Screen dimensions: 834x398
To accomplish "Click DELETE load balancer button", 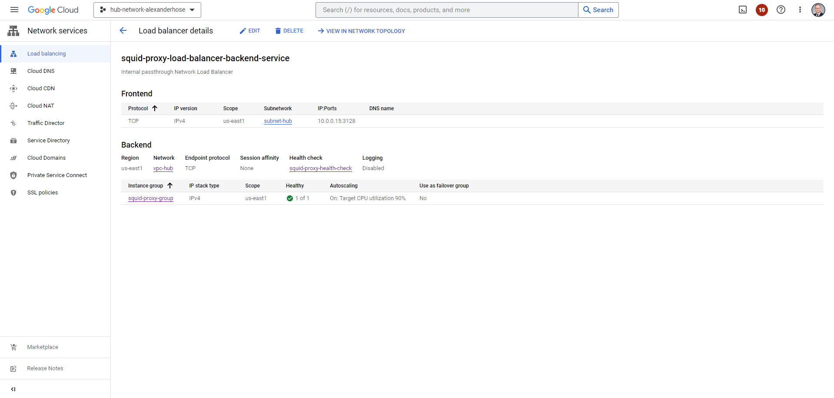I will pyautogui.click(x=289, y=31).
